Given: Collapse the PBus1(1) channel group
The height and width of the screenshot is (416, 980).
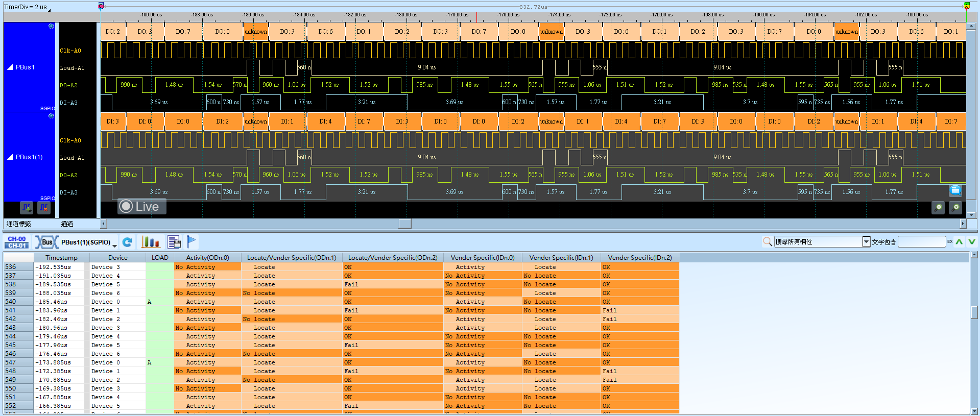Looking at the screenshot, I should click(10, 157).
